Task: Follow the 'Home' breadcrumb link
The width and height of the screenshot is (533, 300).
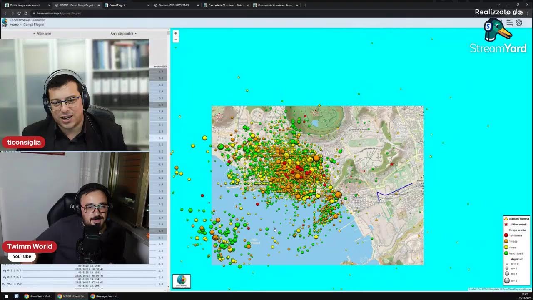Action: point(14,25)
